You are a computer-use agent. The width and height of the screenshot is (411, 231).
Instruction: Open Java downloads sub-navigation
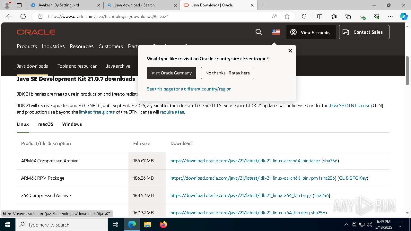coord(32,66)
